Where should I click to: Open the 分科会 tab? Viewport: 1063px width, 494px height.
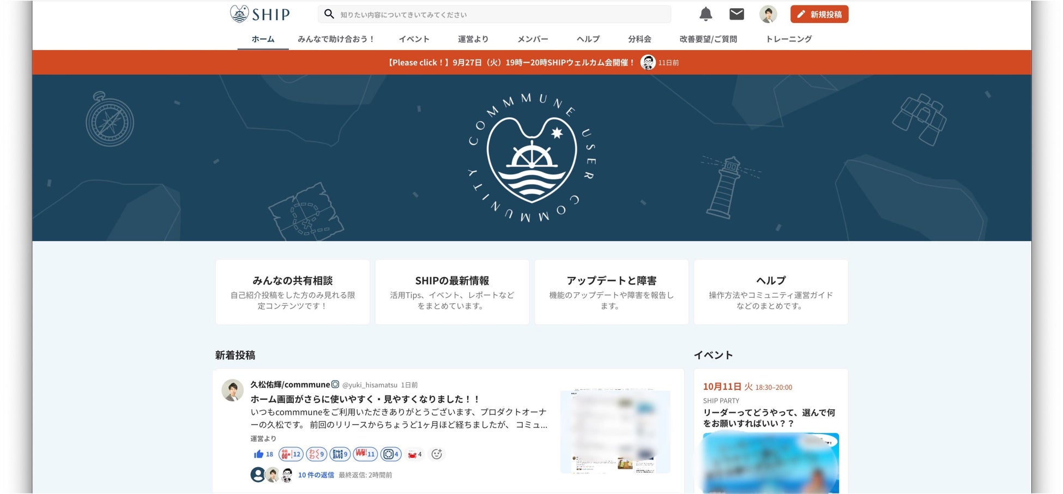tap(639, 39)
